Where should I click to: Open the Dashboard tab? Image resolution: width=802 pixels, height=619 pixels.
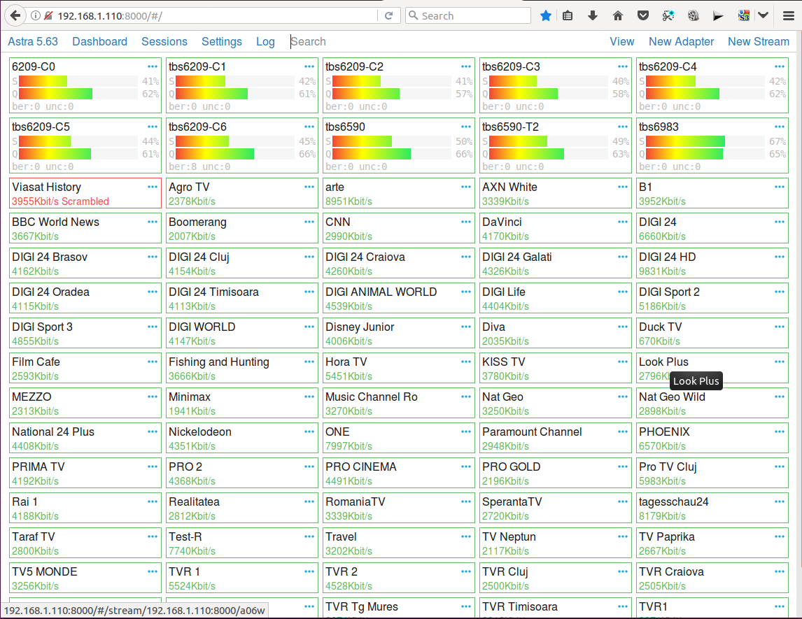point(100,41)
